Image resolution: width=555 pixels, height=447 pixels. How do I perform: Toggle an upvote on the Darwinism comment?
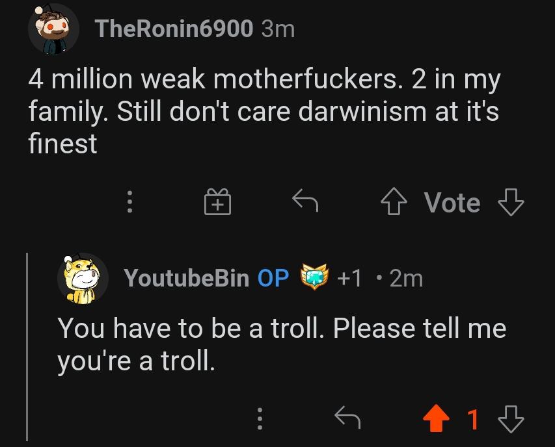(x=393, y=202)
